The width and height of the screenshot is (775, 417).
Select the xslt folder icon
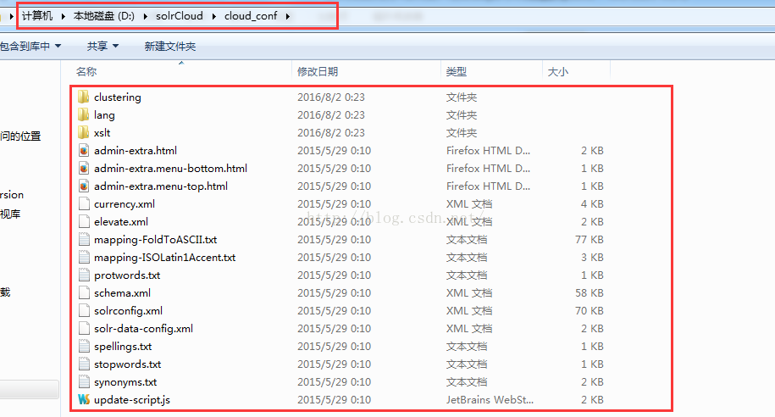[x=84, y=132]
